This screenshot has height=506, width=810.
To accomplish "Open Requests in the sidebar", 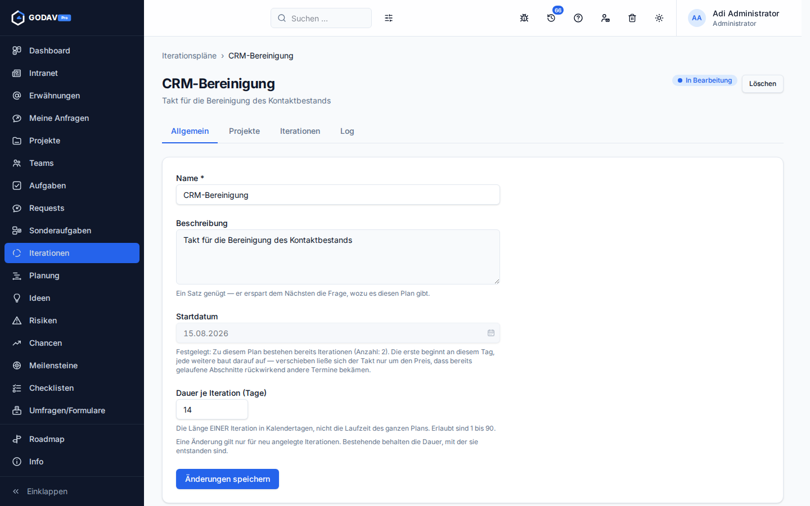I will [x=72, y=208].
